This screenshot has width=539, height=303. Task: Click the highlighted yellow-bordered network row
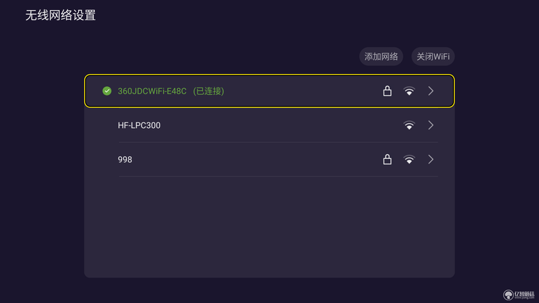[x=269, y=91]
